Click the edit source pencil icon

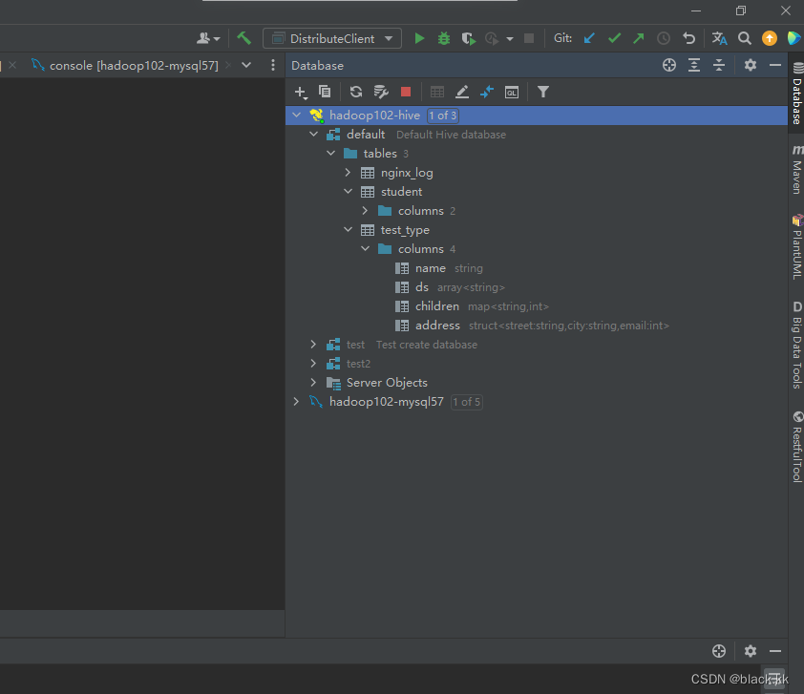click(x=462, y=92)
